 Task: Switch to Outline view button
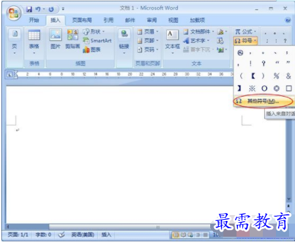point(198,235)
